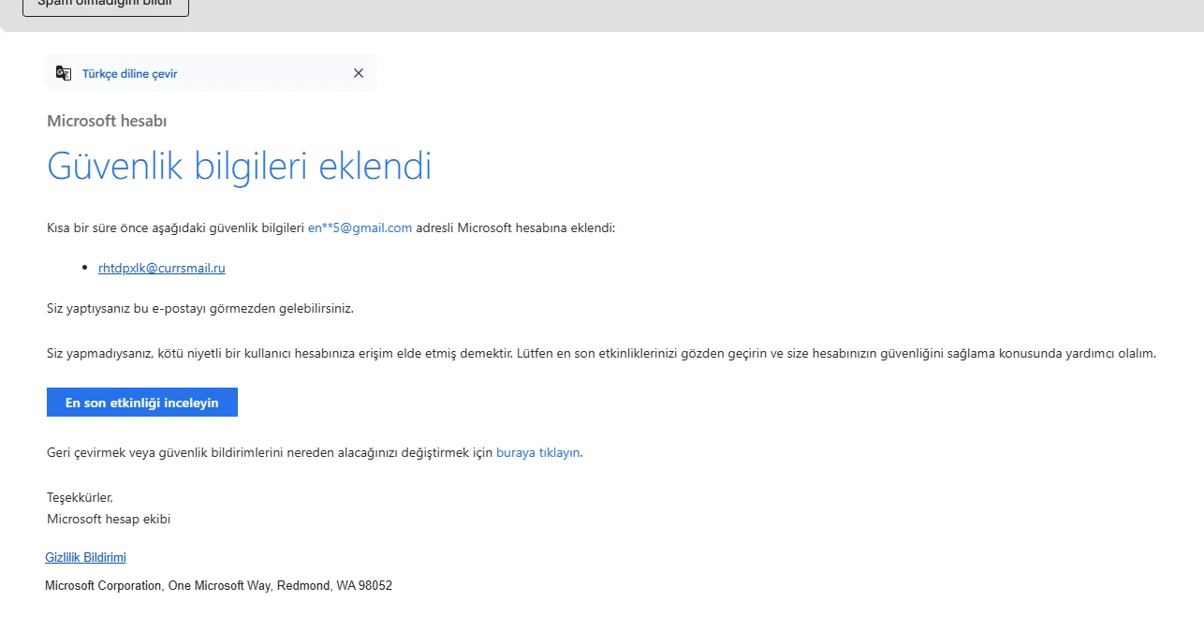Click 'Siz yaptıysanız bu e-postayı görmezden gelebilirsiniz' text

tap(200, 307)
